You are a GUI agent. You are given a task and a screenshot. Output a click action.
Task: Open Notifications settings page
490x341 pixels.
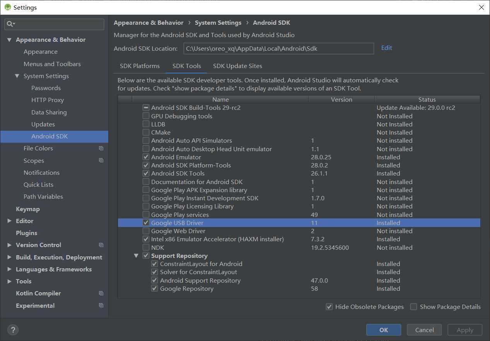41,172
